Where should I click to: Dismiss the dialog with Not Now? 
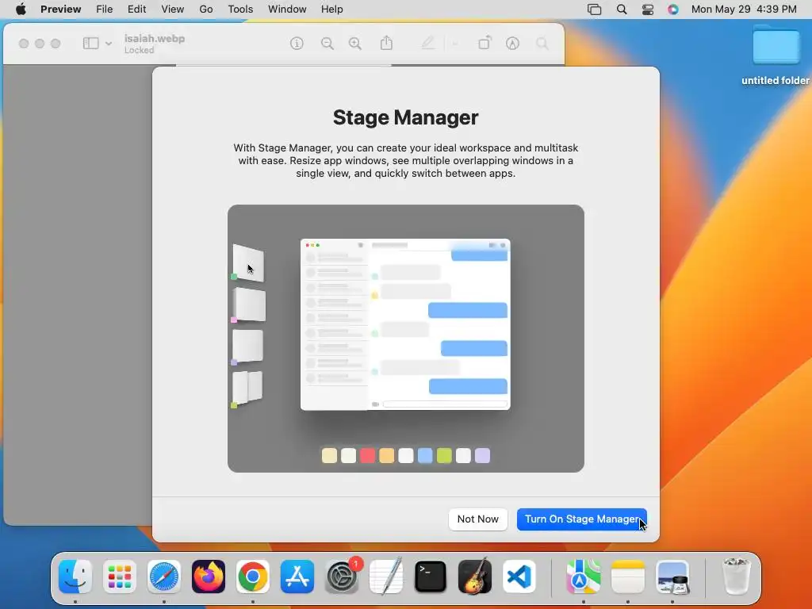click(x=477, y=519)
